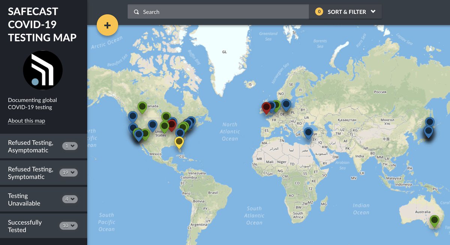Image resolution: width=450 pixels, height=245 pixels.
Task: Select the green pin over the Netherlands
Action: click(276, 105)
